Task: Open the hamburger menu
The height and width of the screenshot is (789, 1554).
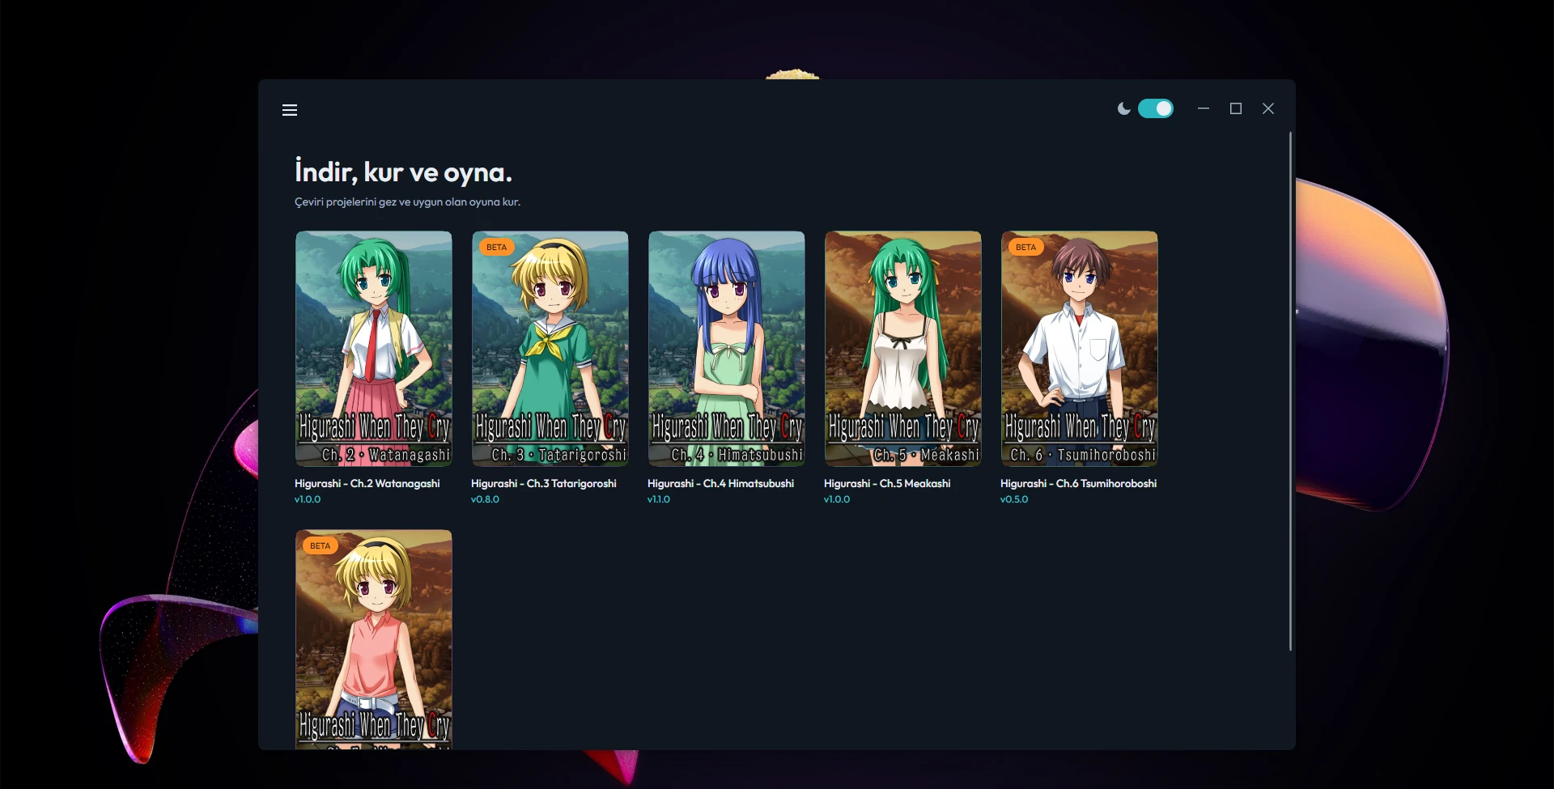Action: 290,110
